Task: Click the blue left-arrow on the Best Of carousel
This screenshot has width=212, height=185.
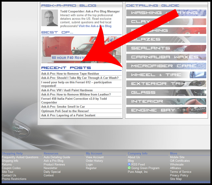Action: click(x=112, y=40)
